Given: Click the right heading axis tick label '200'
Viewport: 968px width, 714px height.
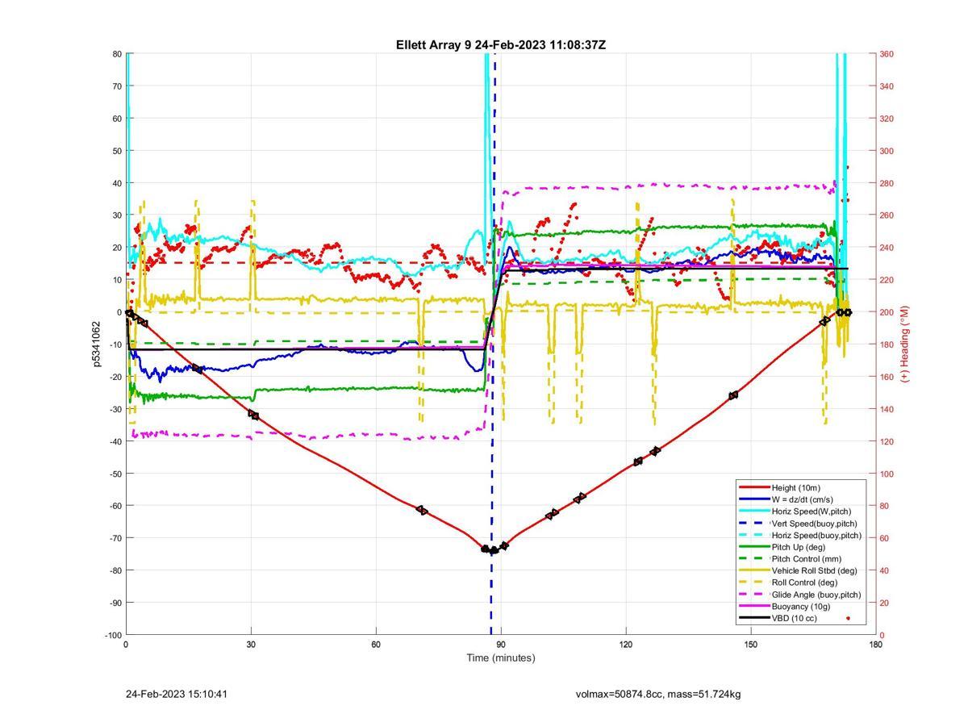Looking at the screenshot, I should click(x=887, y=312).
